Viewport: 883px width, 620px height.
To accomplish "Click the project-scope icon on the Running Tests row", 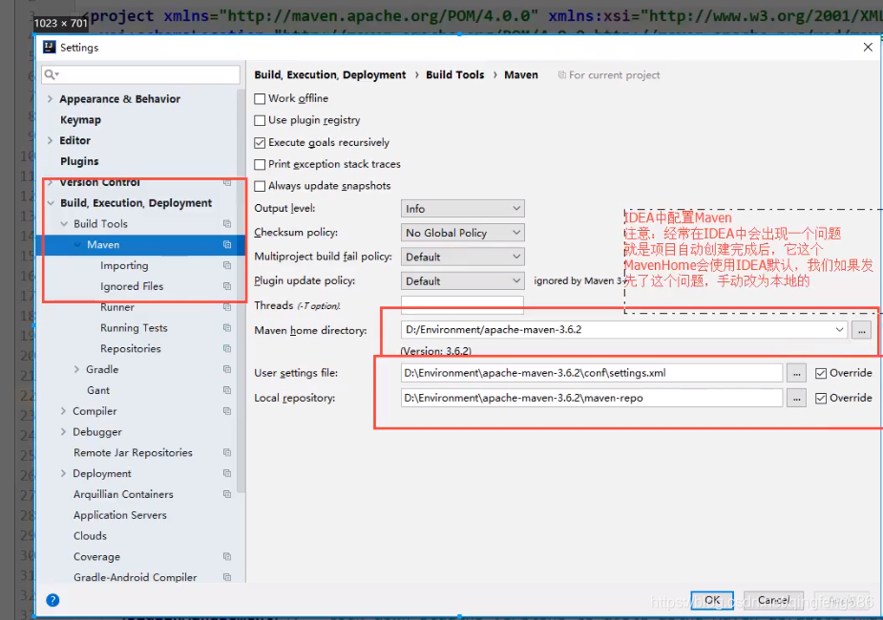I will coord(227,328).
